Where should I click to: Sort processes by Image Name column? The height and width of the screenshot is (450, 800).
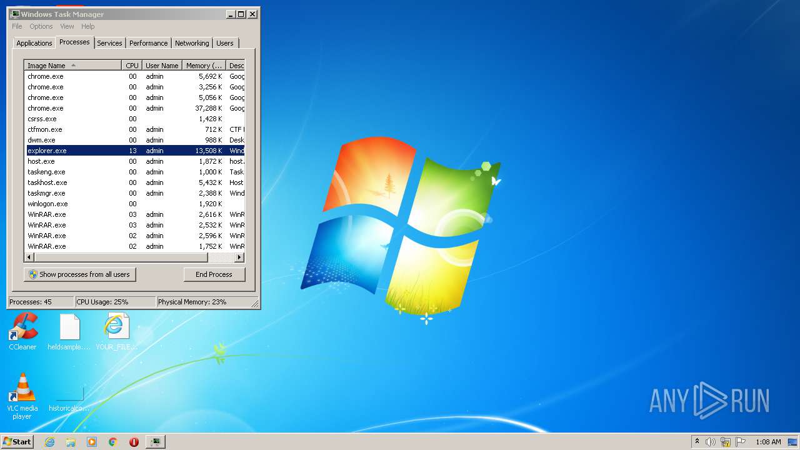pos(73,66)
